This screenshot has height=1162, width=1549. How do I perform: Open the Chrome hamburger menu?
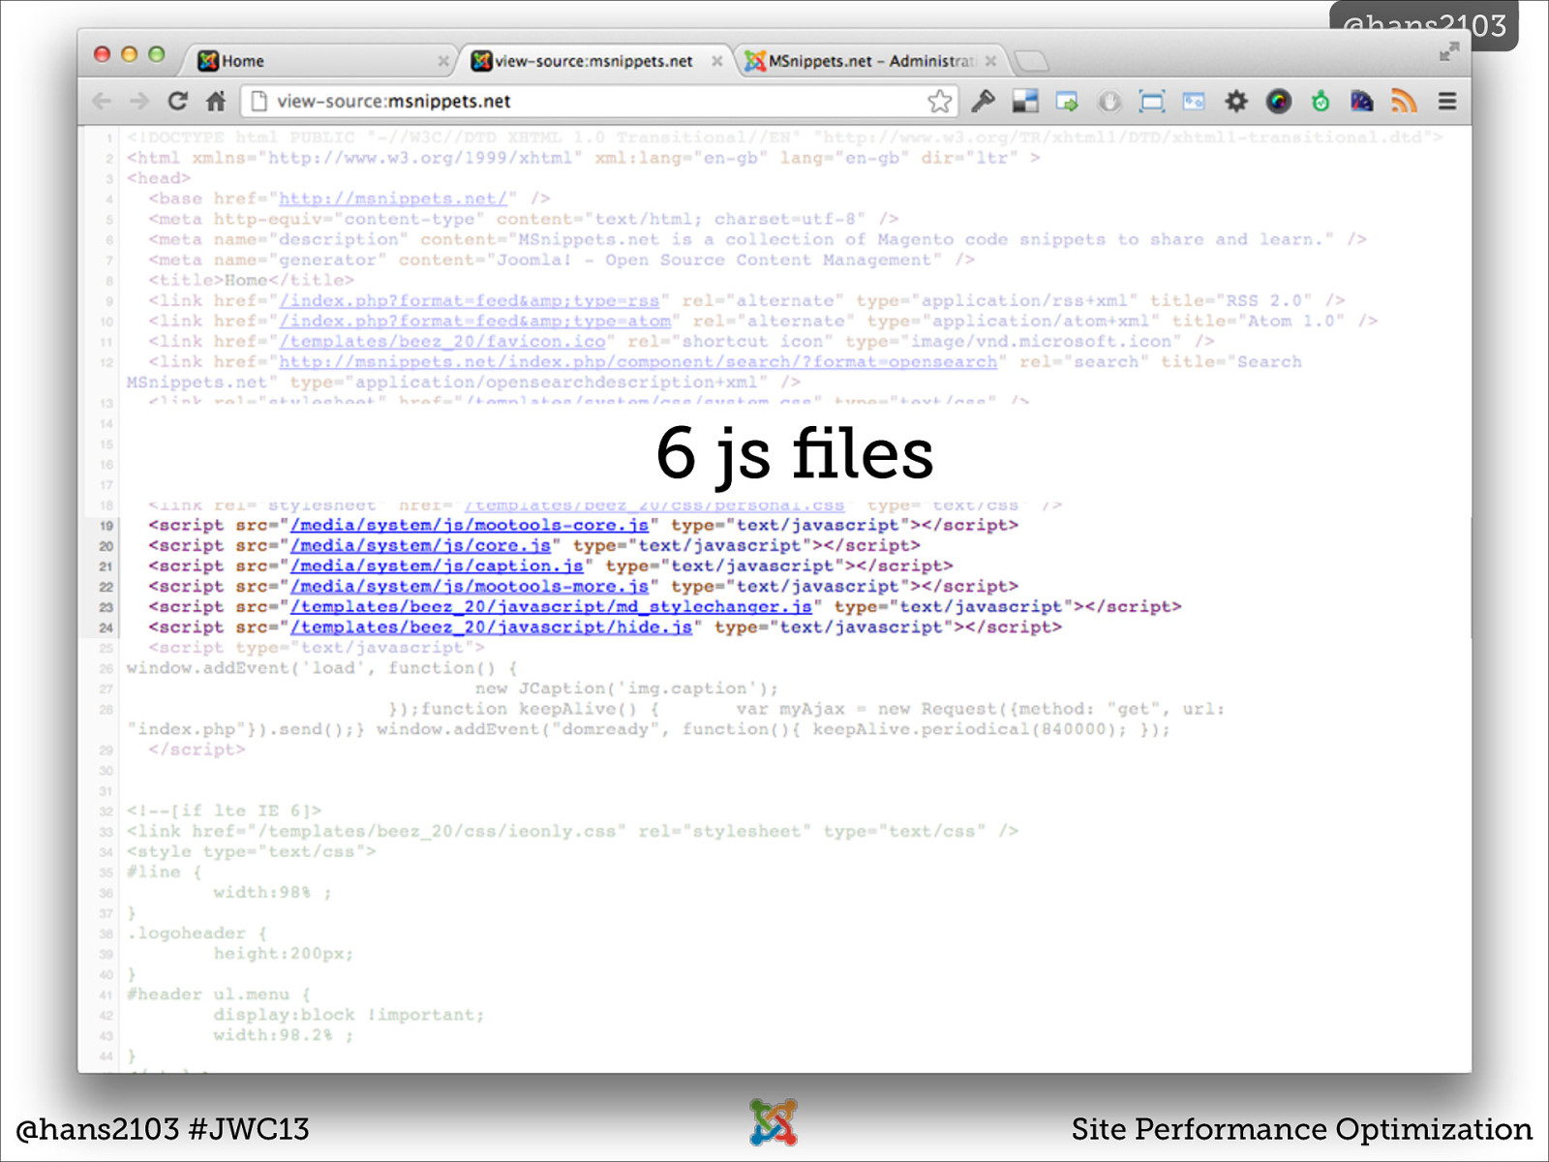(x=1447, y=101)
